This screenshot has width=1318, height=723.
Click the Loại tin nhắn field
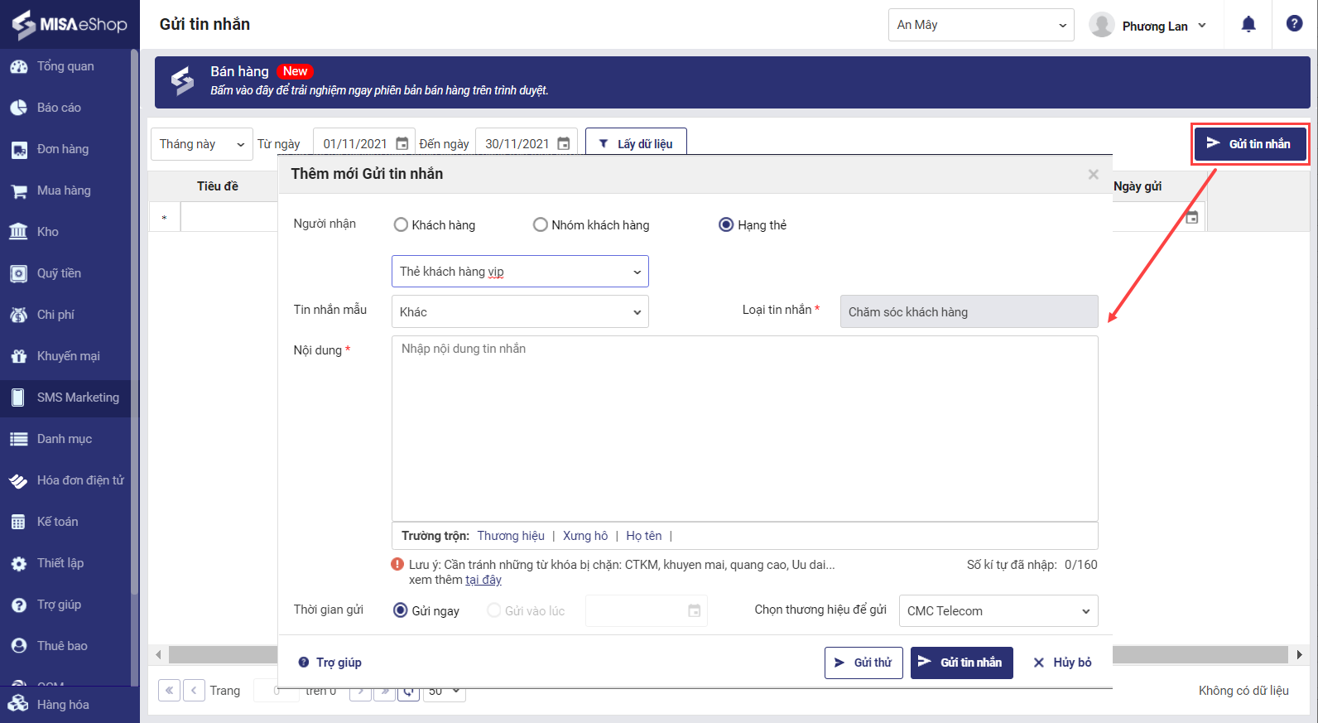click(969, 311)
